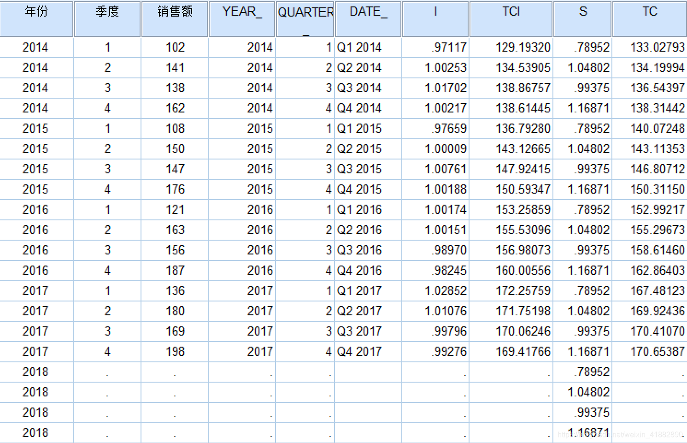Select the TCI column header
This screenshot has height=443, width=687.
tap(511, 18)
